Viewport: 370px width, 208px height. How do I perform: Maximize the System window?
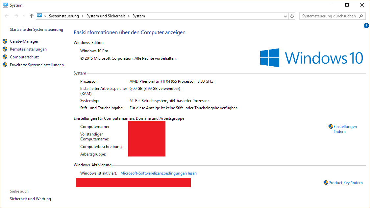tap(347, 5)
